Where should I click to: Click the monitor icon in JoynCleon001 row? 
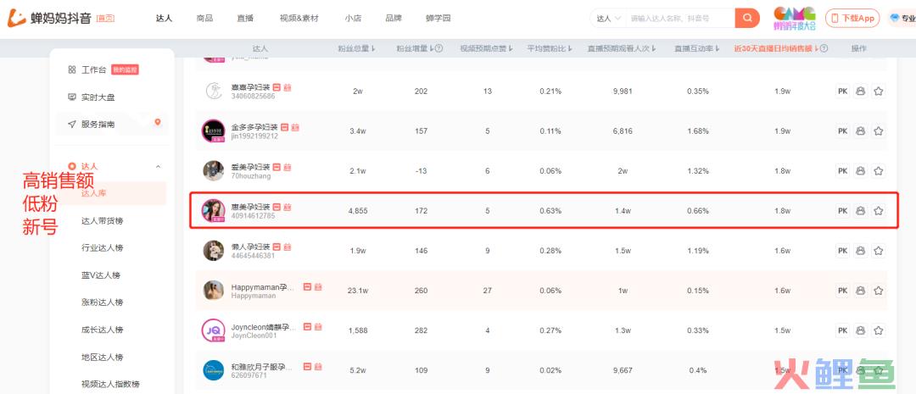click(860, 330)
